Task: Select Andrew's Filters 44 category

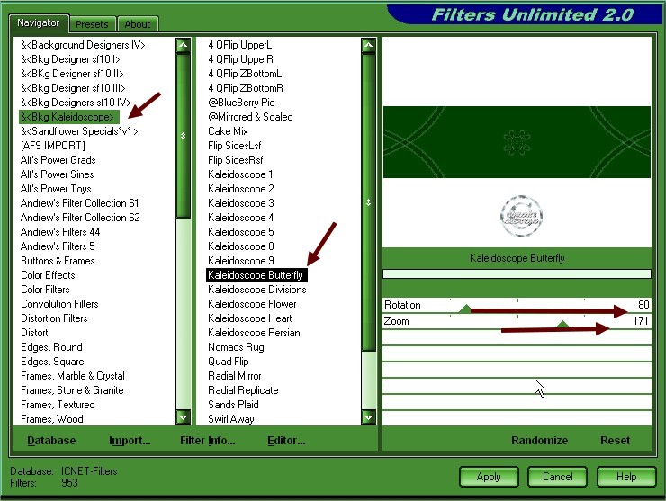Action: pyautogui.click(x=60, y=232)
